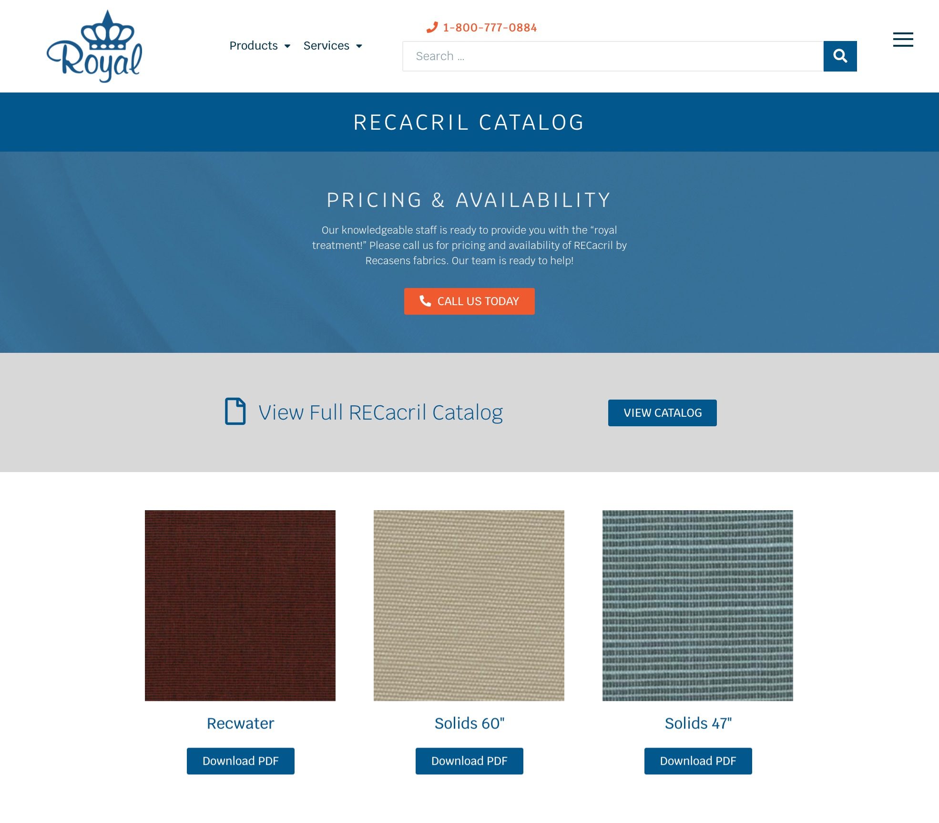Download PDF for Solids 47"
This screenshot has width=939, height=823.
tap(698, 761)
